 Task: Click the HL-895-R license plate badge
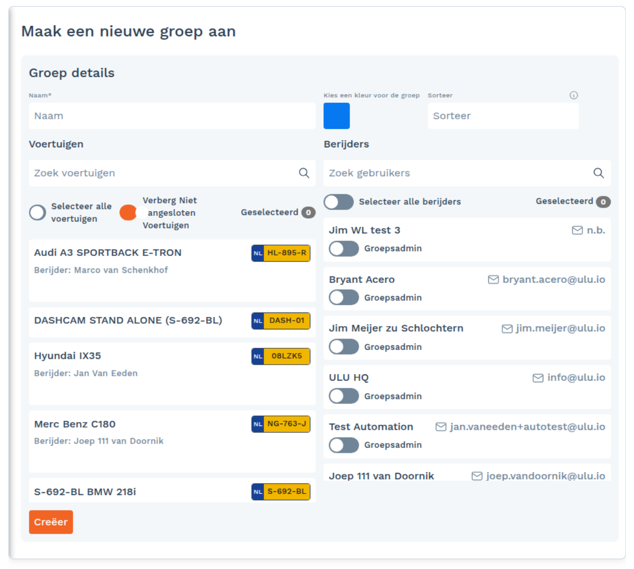point(281,253)
